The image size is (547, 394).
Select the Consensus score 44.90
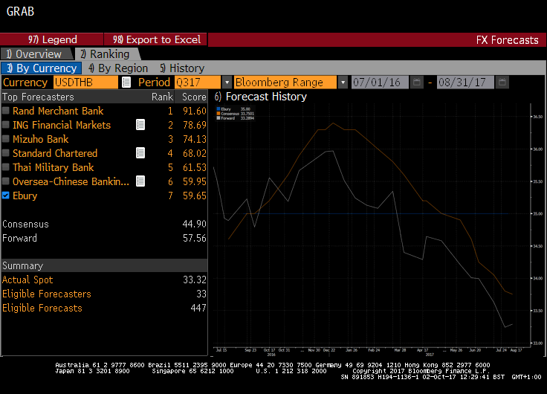click(194, 224)
